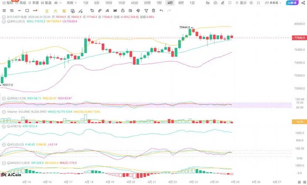Open chart settings gear icon
Viewport: 307px width, 185px height.
[x=251, y=3]
